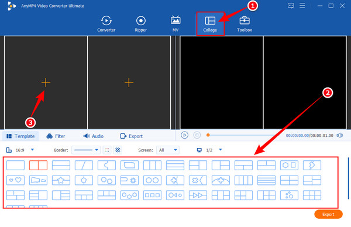The image size is (351, 227).
Task: Go to the Export tab
Action: click(132, 136)
